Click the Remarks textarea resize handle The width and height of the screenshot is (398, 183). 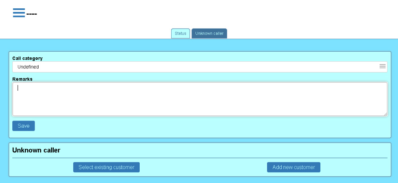pyautogui.click(x=385, y=114)
